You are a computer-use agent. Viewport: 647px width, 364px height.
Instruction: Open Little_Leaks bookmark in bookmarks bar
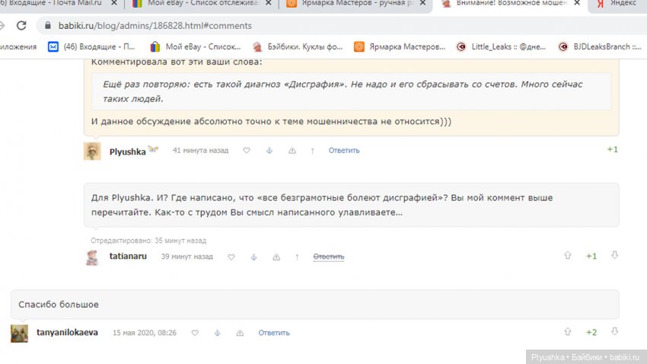tap(499, 46)
